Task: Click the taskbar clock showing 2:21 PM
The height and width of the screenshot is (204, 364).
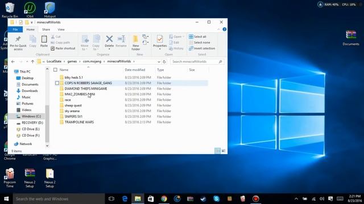Action: click(x=355, y=198)
